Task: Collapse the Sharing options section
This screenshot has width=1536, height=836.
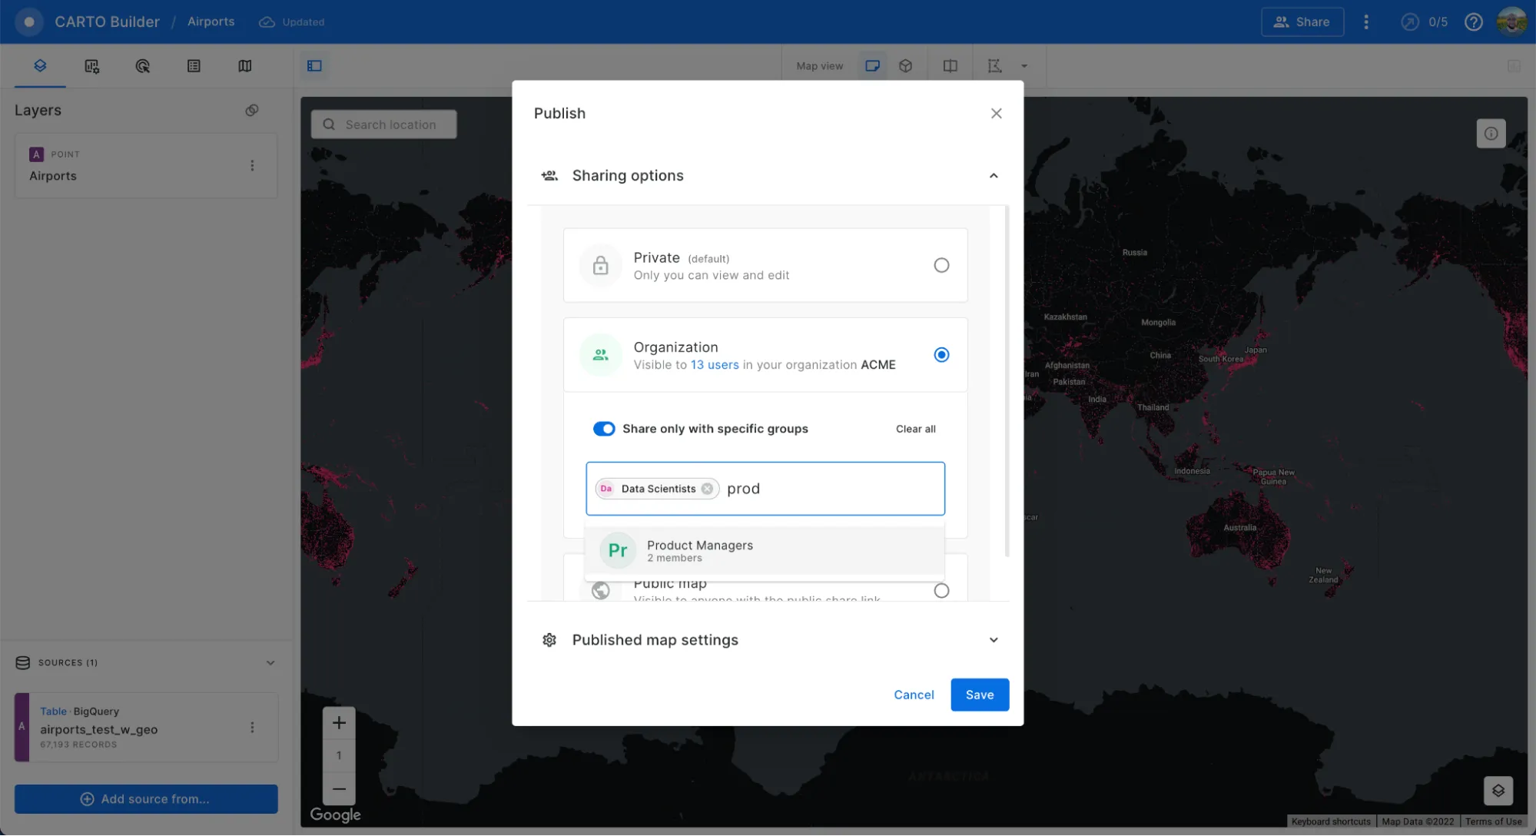Action: point(994,176)
